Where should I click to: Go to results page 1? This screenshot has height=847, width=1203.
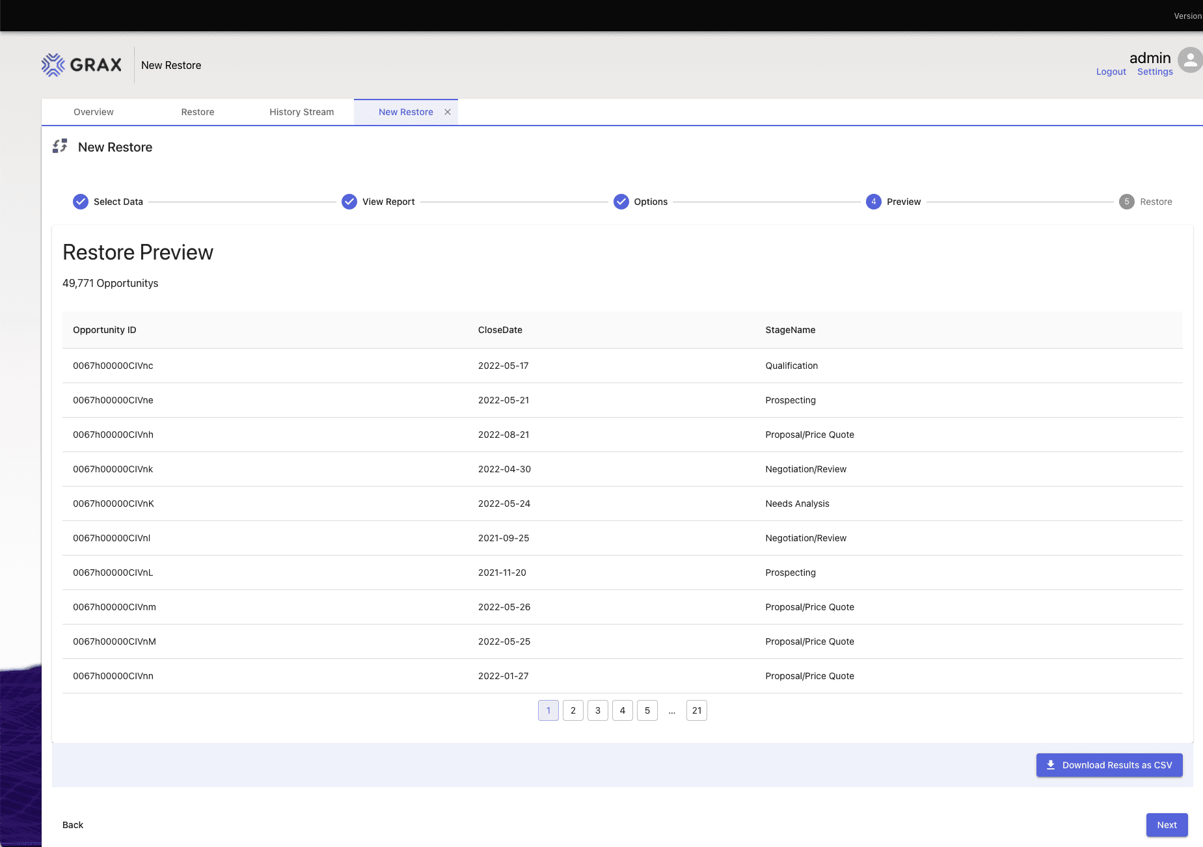click(x=548, y=710)
